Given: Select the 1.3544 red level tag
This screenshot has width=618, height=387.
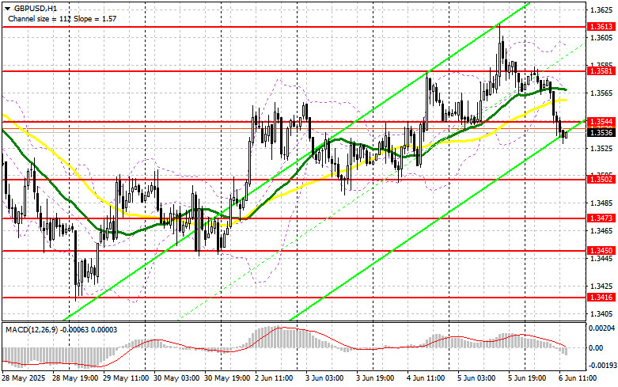Looking at the screenshot, I should click(601, 121).
